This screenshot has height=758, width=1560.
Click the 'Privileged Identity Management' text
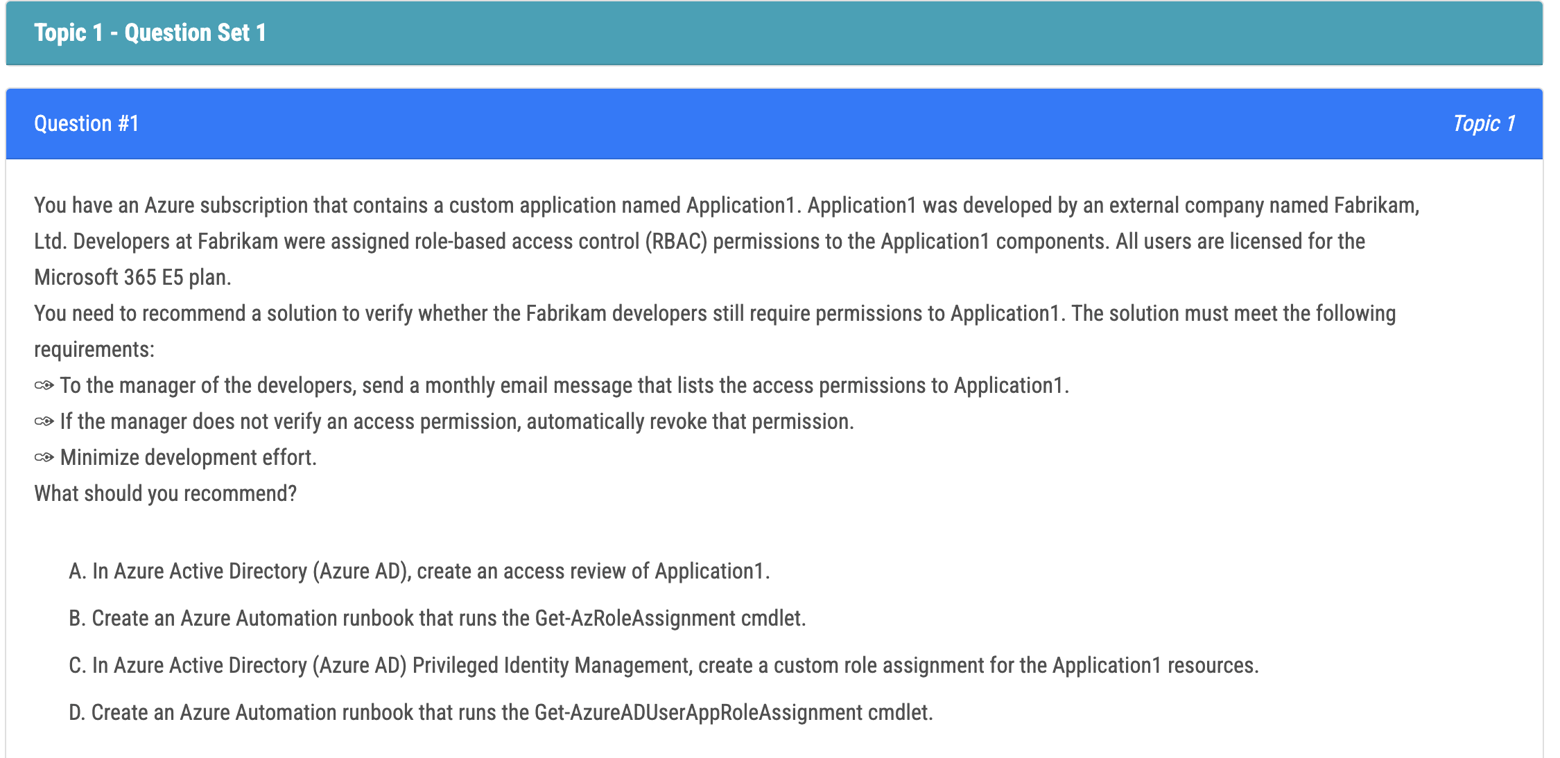(551, 665)
